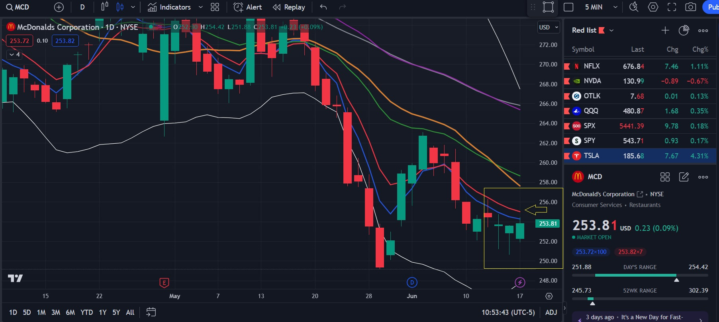This screenshot has width=719, height=322.
Task: Select the D interval button
Action: (x=82, y=7)
